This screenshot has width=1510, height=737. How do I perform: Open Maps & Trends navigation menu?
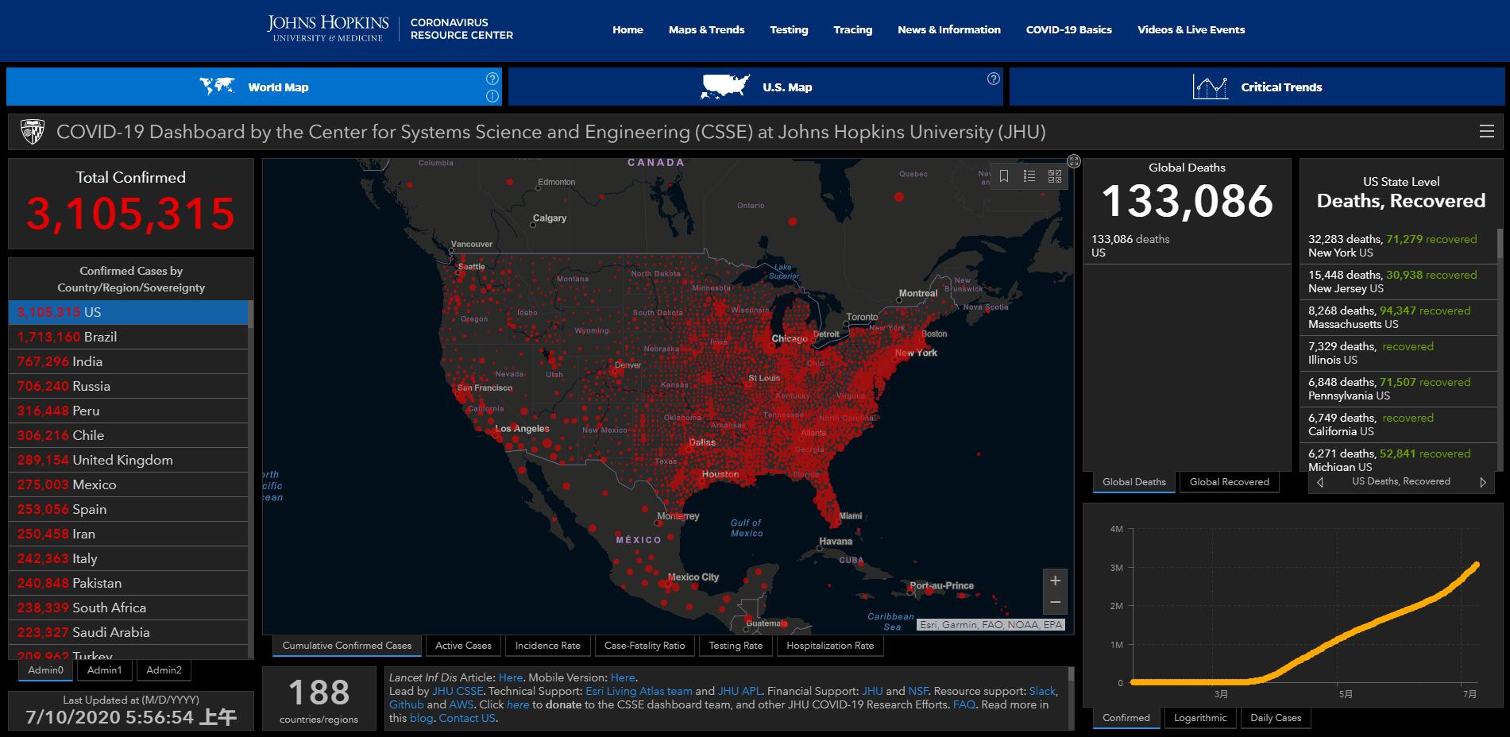point(706,30)
